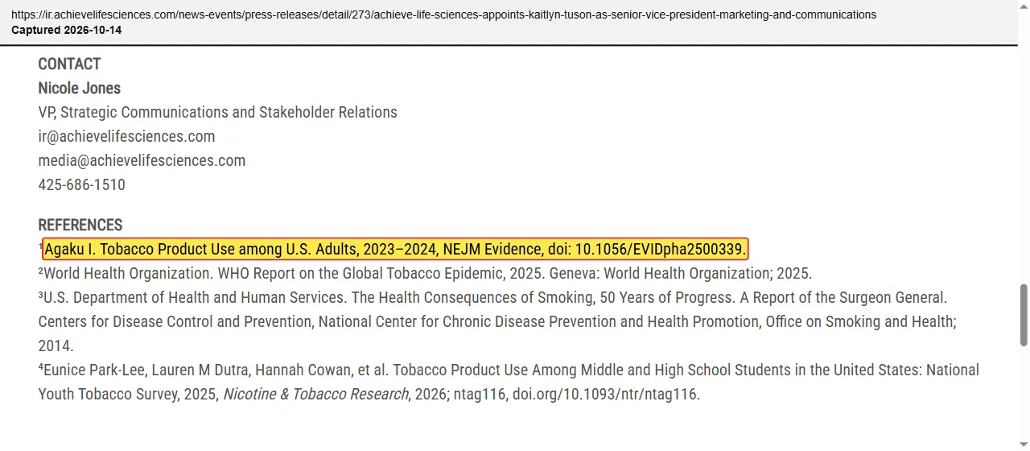The image size is (1030, 451).
Task: Click the media@achievelifesciences.com email address
Action: tap(142, 160)
